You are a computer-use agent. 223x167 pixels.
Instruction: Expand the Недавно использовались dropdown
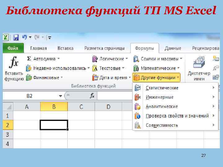[x=89, y=68]
